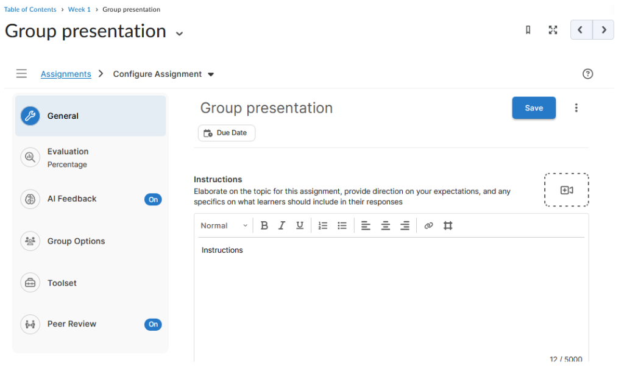Go to Table of Contents breadcrumb

(30, 9)
